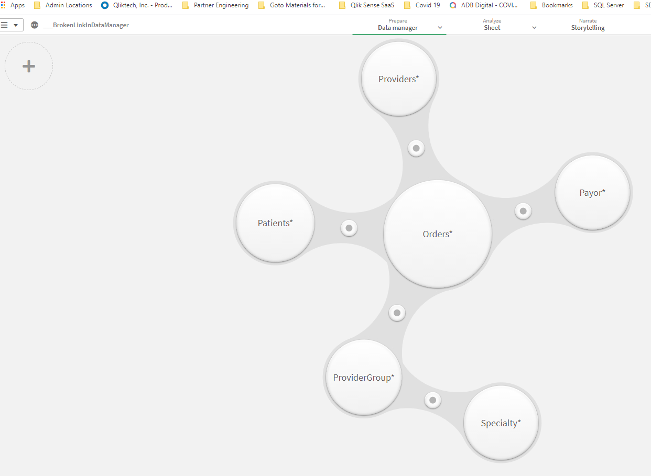Click the app info icon beside app name
The height and width of the screenshot is (476, 651).
tap(35, 25)
